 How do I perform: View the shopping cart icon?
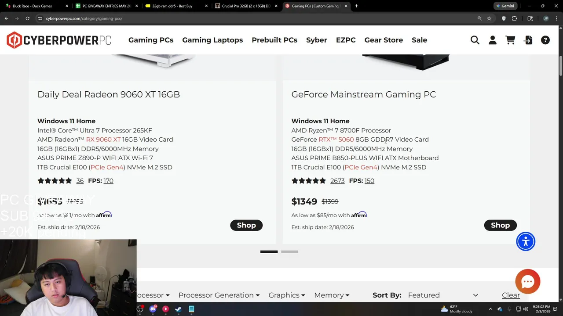(x=510, y=40)
